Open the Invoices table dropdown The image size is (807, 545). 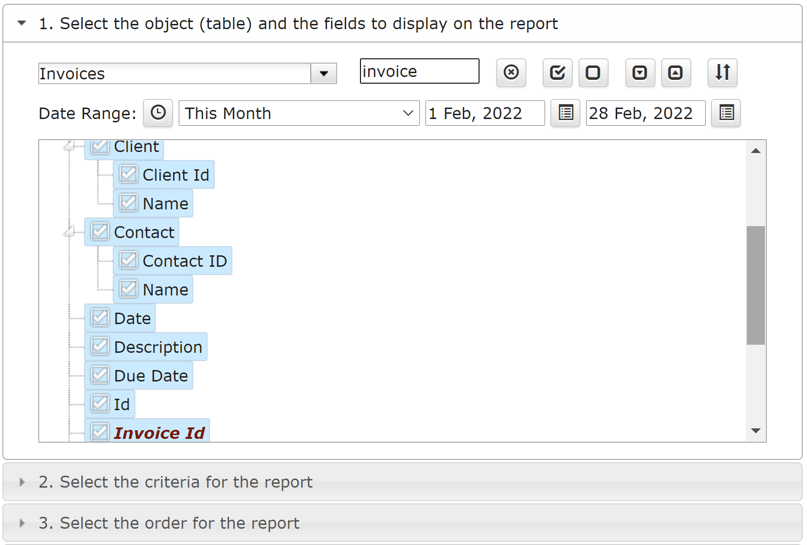click(x=324, y=74)
